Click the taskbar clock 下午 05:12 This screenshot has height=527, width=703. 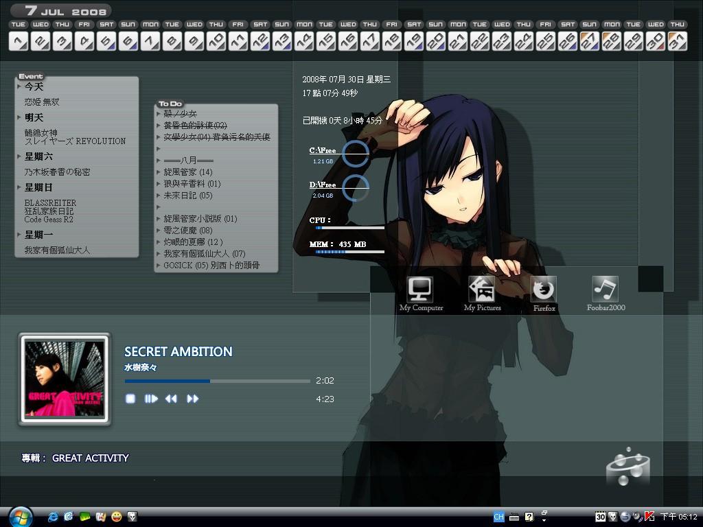click(x=678, y=517)
